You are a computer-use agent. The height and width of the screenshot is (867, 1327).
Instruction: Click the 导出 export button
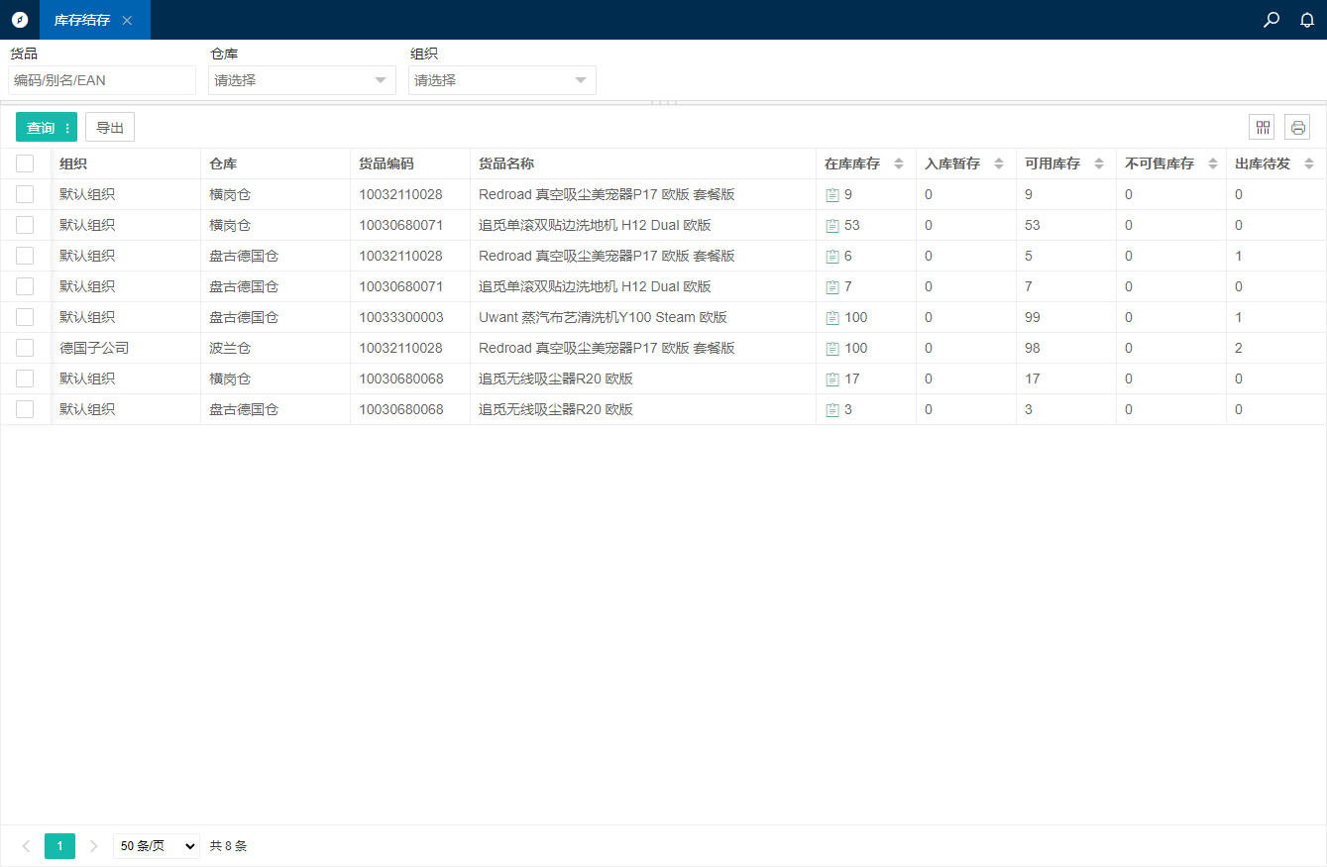(x=109, y=128)
